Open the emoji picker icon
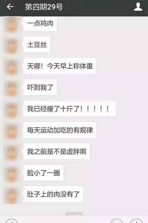 [x=117, y=221]
